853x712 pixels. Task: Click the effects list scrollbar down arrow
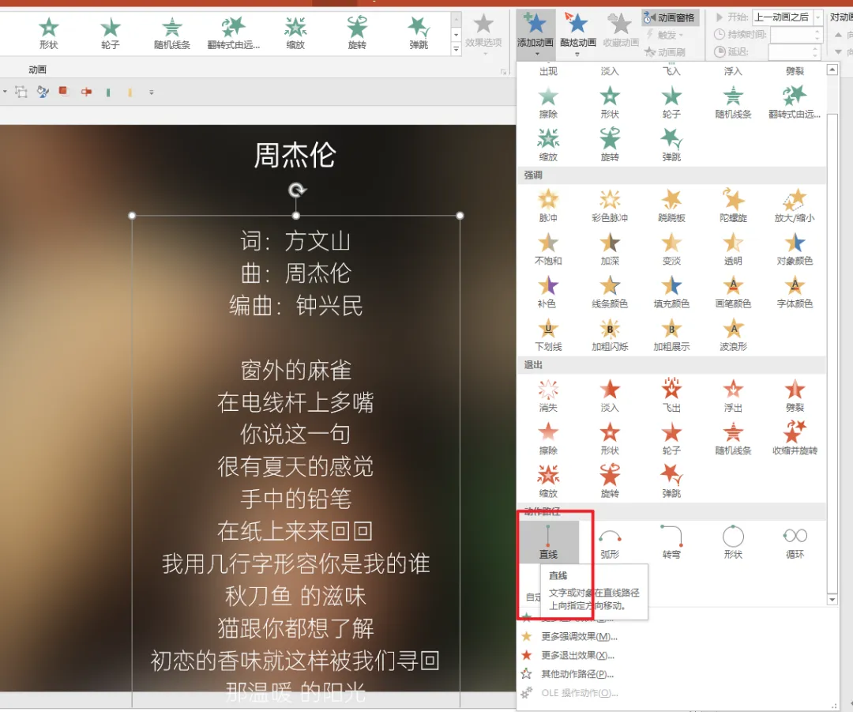click(832, 599)
